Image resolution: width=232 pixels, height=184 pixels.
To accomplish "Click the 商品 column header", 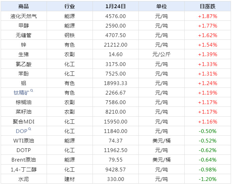I will coord(23,6).
